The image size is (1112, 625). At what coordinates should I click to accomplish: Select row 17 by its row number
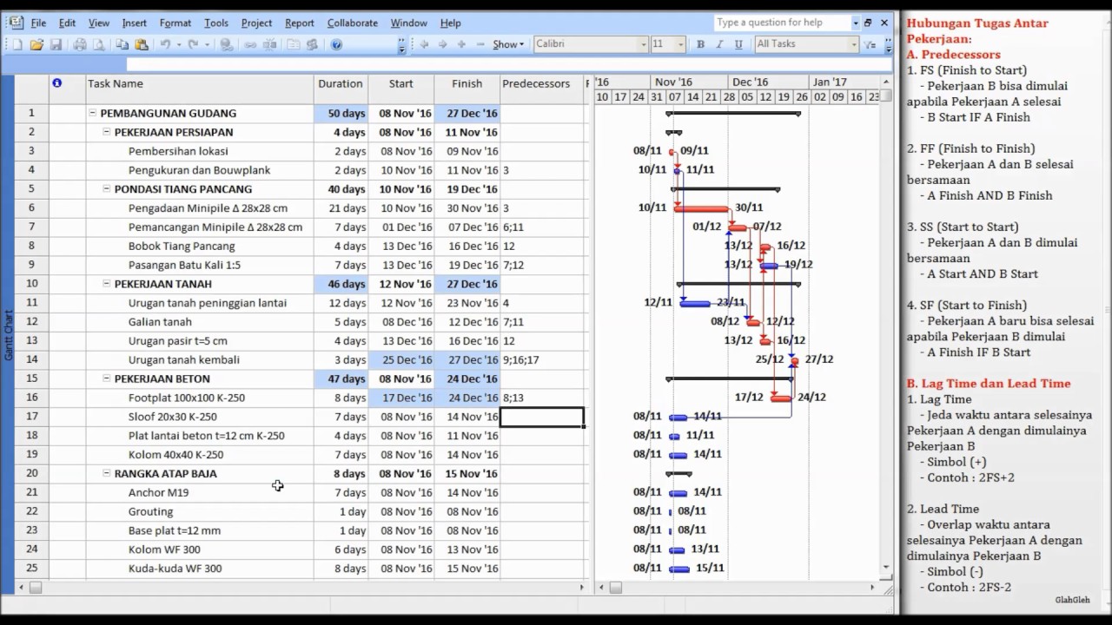coord(31,417)
